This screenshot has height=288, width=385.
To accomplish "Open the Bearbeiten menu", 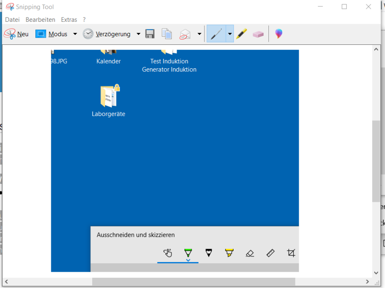I will pos(40,20).
